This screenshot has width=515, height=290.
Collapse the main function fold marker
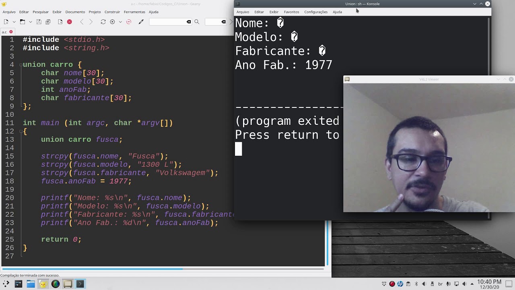[x=21, y=131]
